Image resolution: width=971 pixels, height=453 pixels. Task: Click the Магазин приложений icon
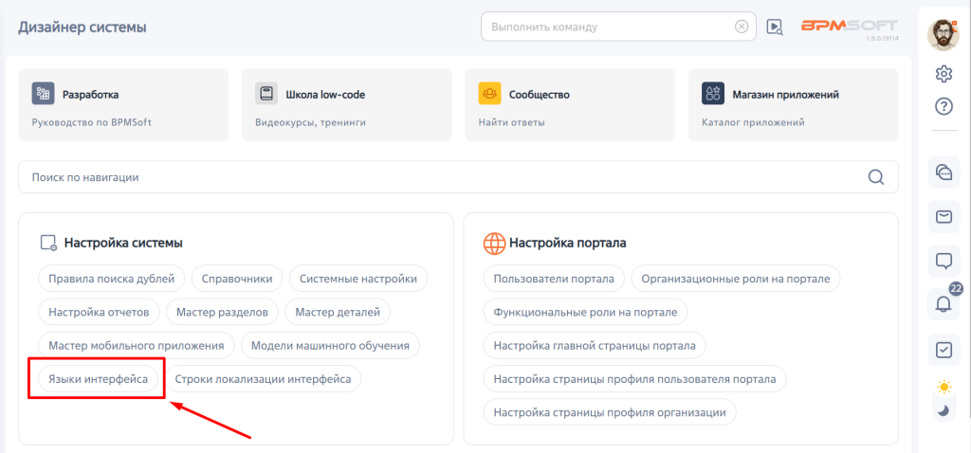click(x=713, y=94)
